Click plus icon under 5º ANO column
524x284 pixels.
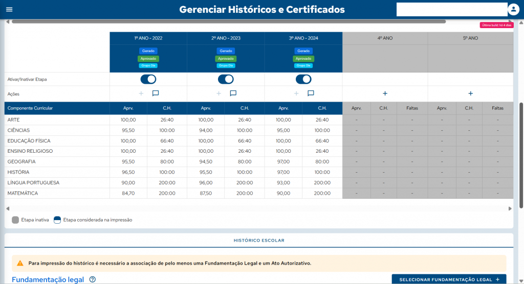(470, 93)
